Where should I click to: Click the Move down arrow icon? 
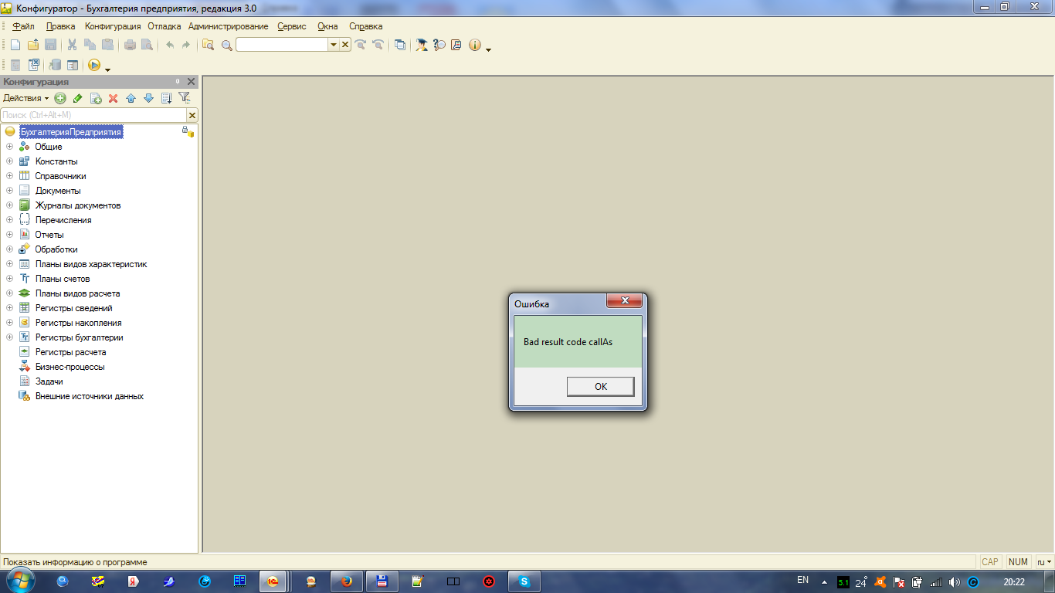click(x=148, y=98)
